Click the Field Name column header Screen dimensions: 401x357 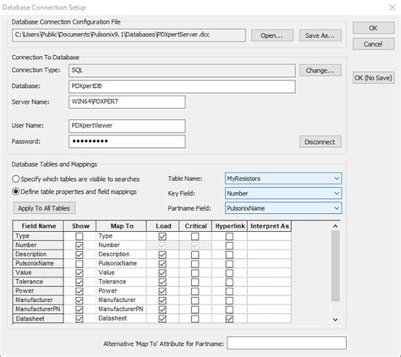[x=38, y=226]
